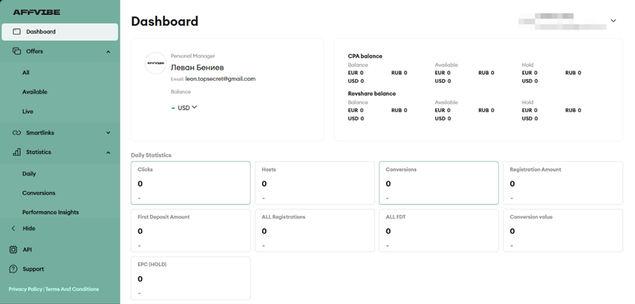Open the Privacy Policy link
The height and width of the screenshot is (304, 635).
tap(25, 289)
